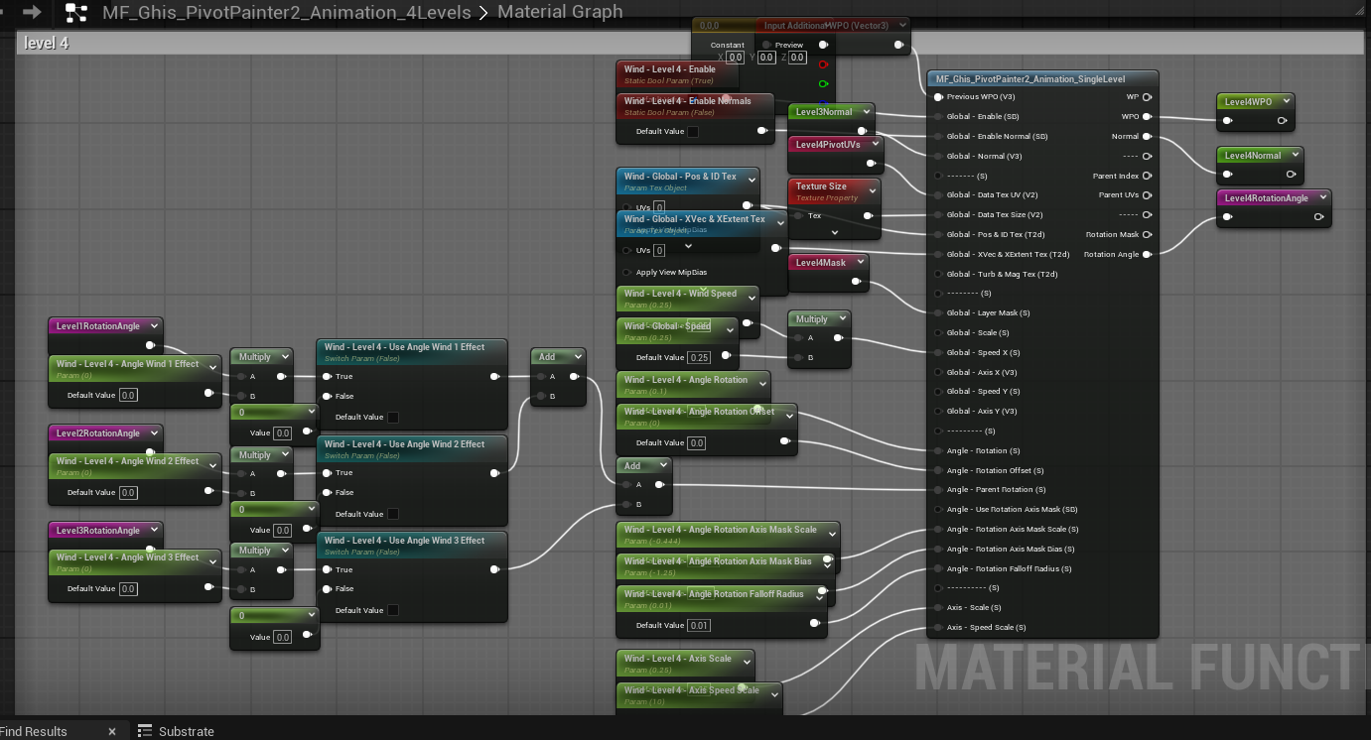This screenshot has height=740, width=1371.
Task: Toggle Use Angle Wind 1 Effect default checkbox
Action: click(393, 418)
